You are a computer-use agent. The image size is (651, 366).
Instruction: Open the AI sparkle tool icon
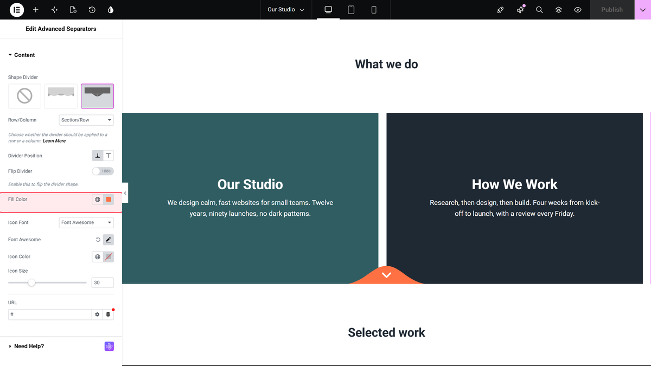click(x=54, y=10)
